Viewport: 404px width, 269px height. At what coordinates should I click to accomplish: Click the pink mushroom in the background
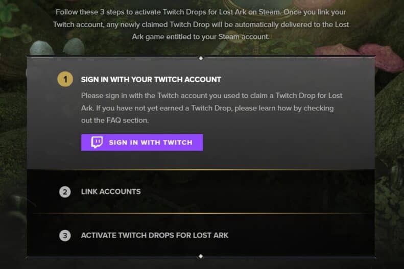click(379, 54)
